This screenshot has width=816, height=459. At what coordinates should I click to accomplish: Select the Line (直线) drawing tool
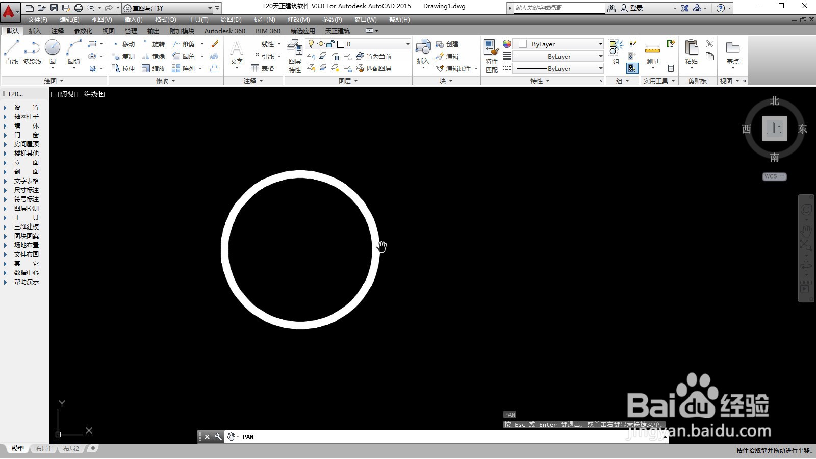point(11,53)
